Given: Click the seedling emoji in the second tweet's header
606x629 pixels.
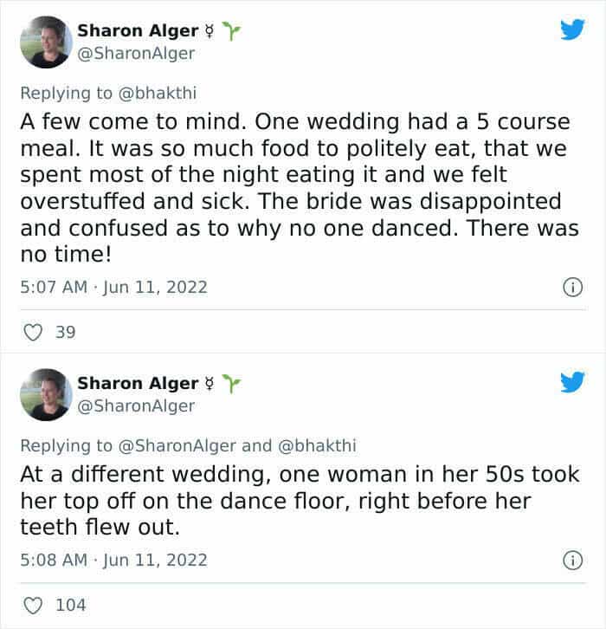Looking at the screenshot, I should [229, 382].
